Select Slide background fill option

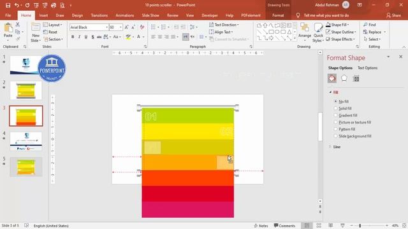pyautogui.click(x=353, y=136)
